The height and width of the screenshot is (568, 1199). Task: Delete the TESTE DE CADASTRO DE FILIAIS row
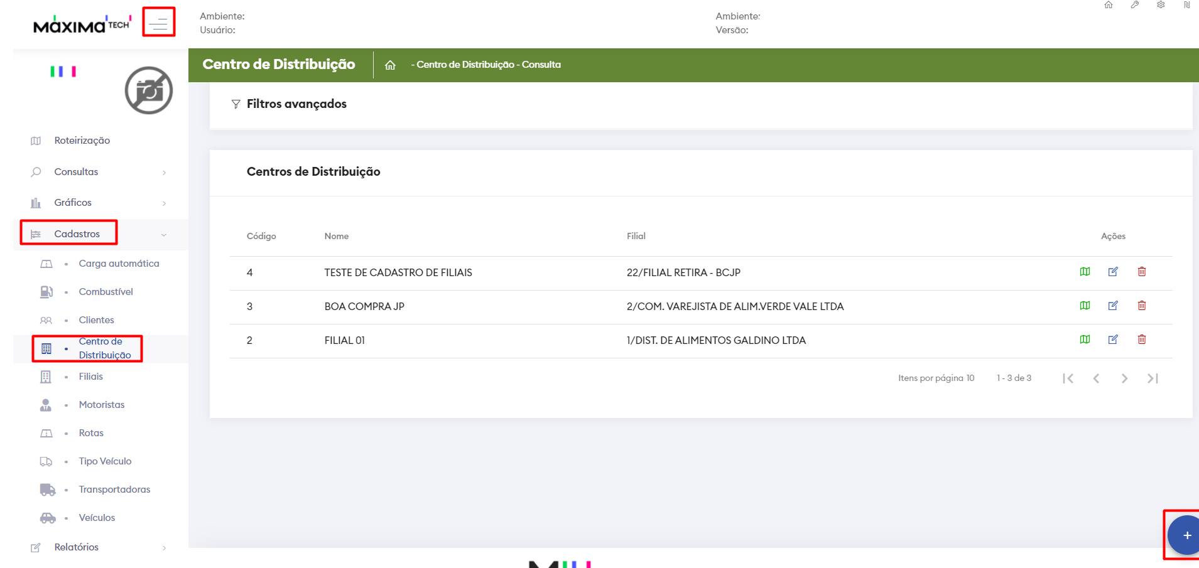pyautogui.click(x=1142, y=272)
